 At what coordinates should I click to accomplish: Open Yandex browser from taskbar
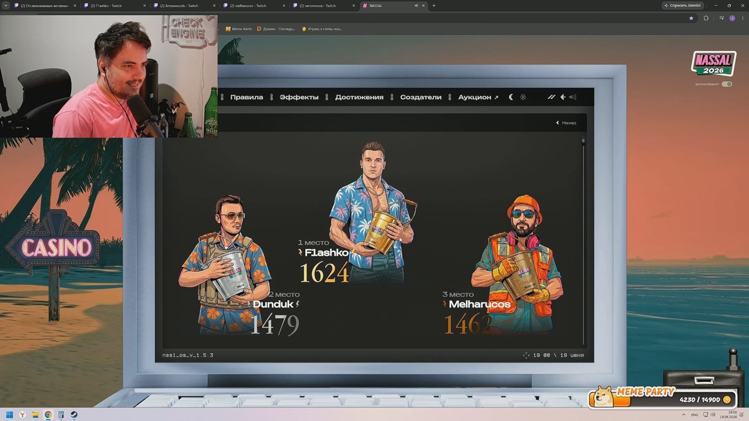click(x=22, y=415)
